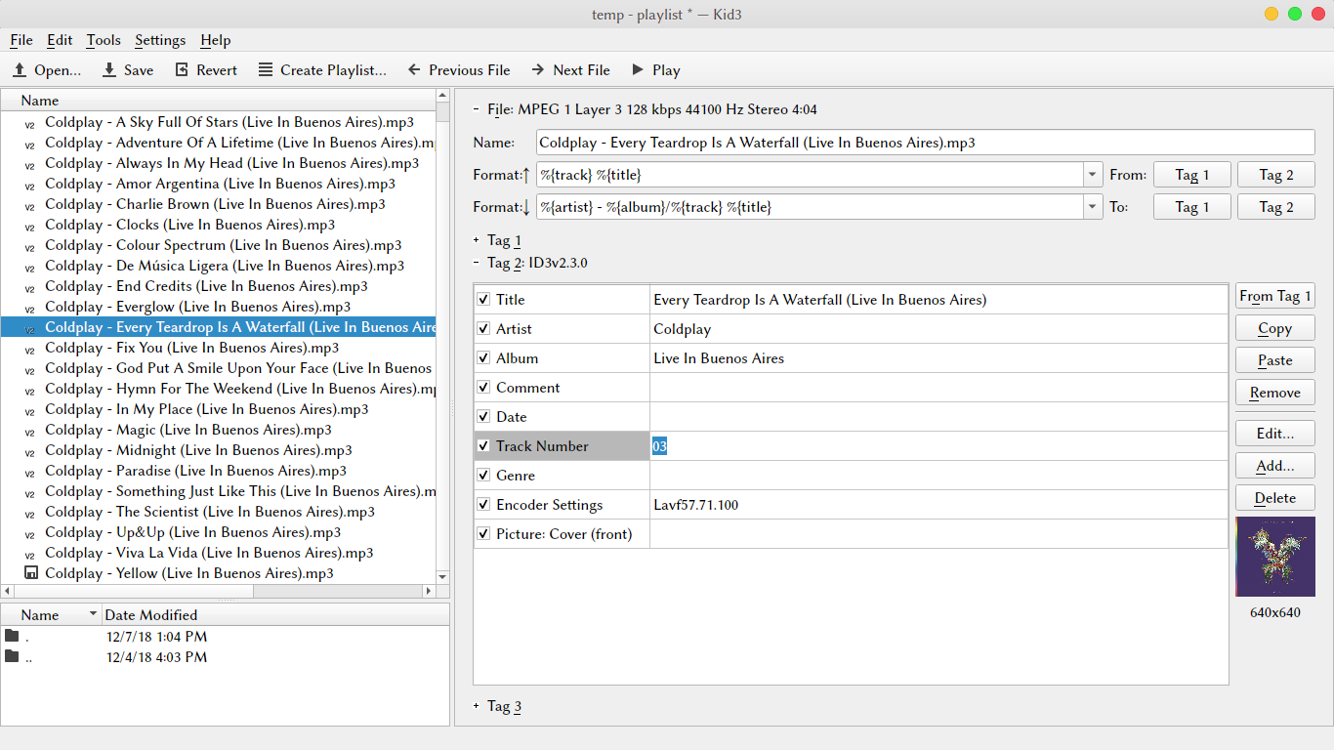Click the Copy button
1334x750 pixels.
click(1275, 328)
